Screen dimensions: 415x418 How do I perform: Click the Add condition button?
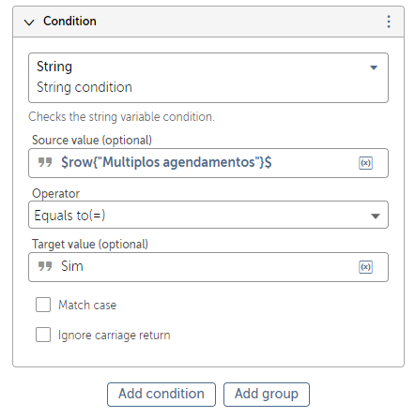click(x=161, y=395)
